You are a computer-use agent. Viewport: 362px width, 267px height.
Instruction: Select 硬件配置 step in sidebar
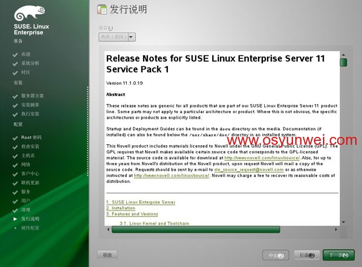30,228
